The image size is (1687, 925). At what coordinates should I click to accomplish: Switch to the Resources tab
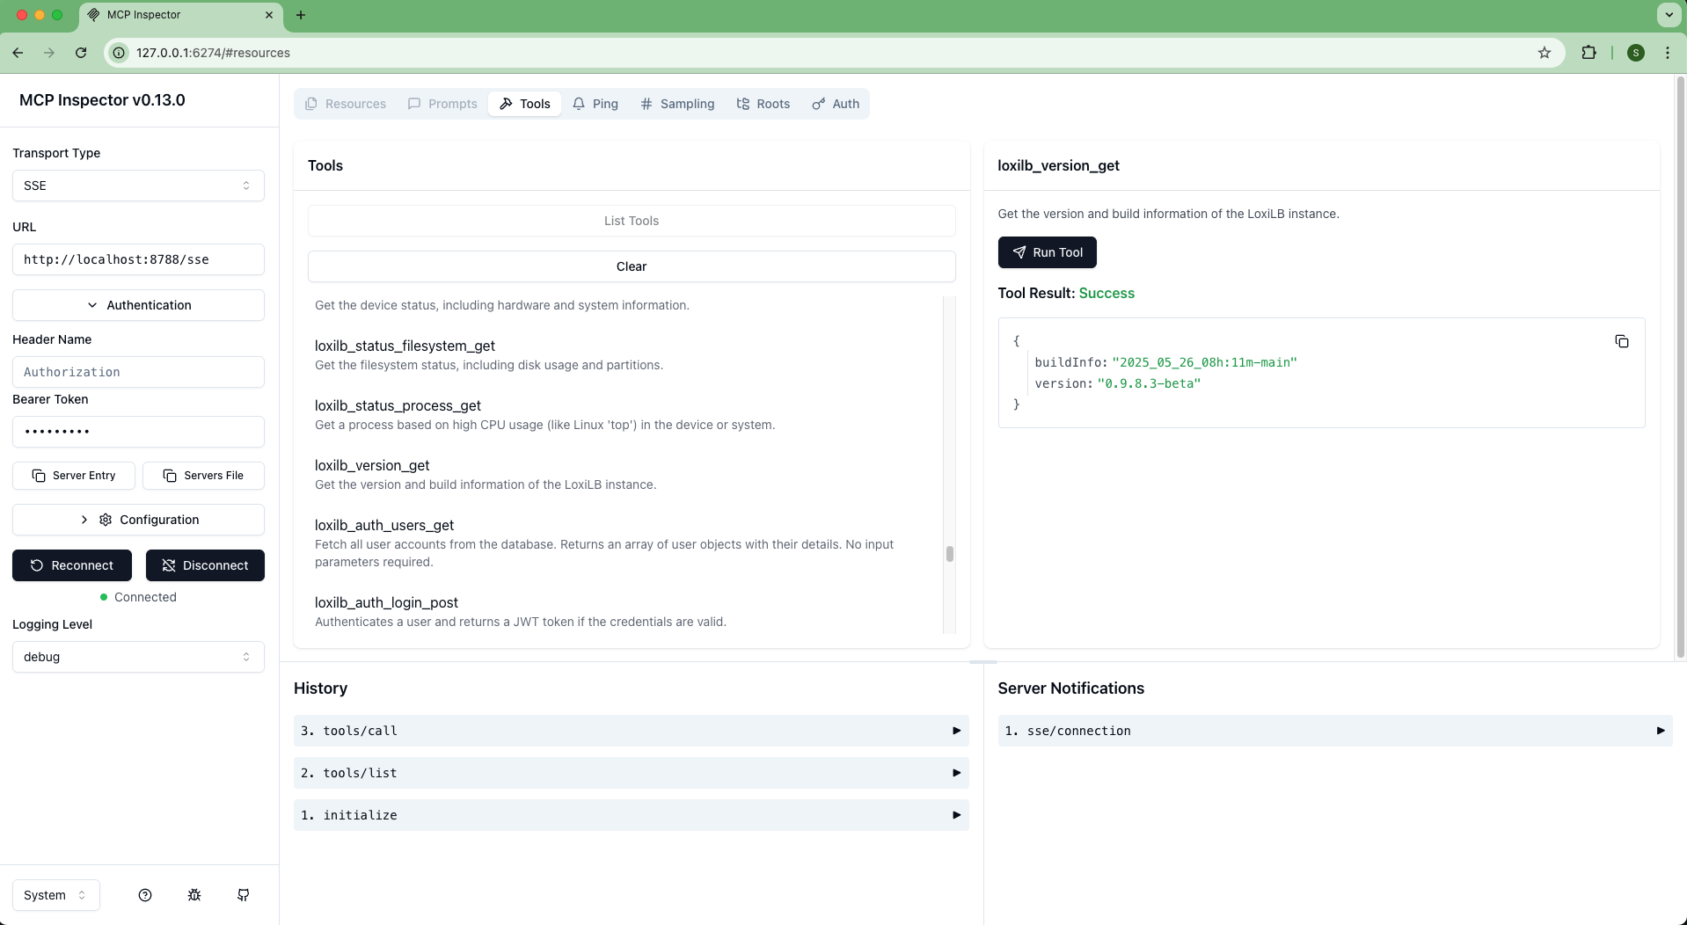coord(346,104)
